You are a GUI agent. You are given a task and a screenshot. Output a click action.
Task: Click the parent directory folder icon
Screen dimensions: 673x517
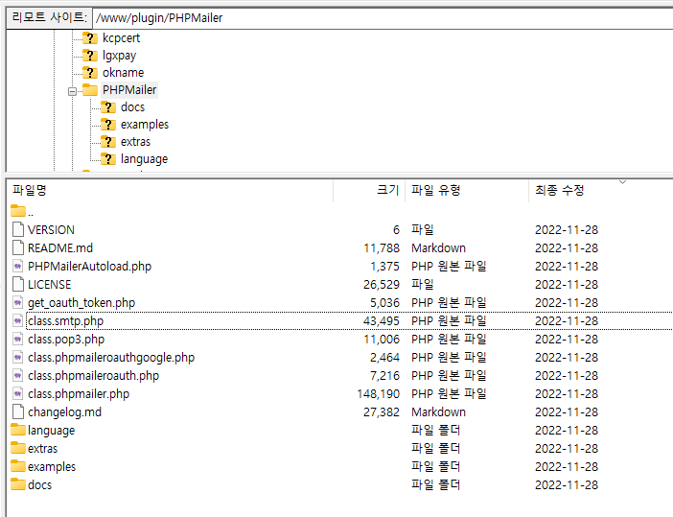[x=18, y=211]
